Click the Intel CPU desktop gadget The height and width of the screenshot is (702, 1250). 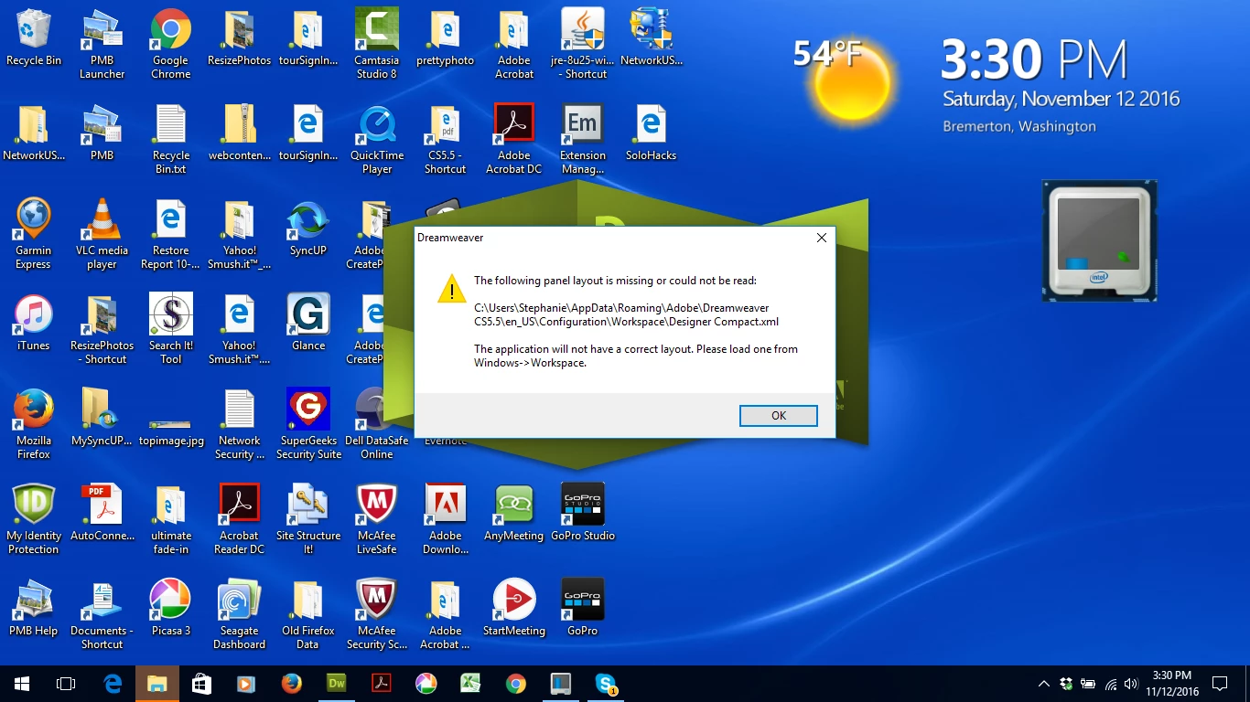pos(1099,240)
